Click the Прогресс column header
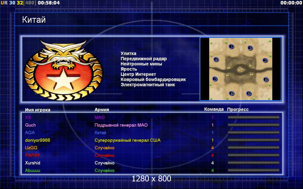Image resolution: width=303 pixels, height=189 pixels. 238,109
